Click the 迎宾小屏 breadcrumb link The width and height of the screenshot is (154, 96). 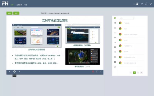coord(44,13)
